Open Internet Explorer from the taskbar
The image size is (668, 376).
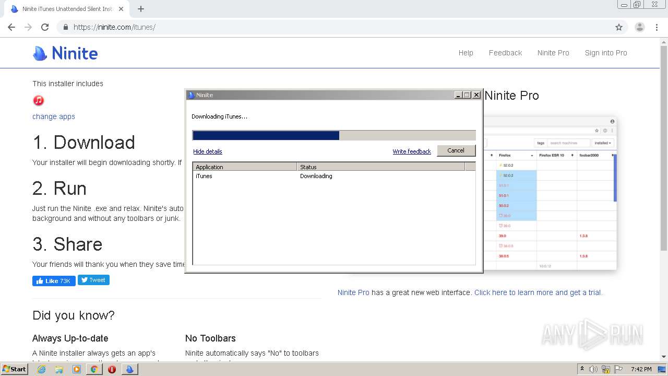42,369
